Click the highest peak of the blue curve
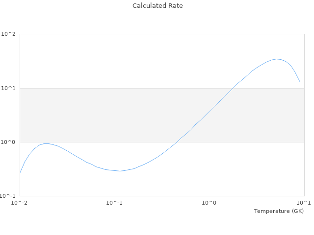Screen dimensions: 314x235 click(277, 59)
